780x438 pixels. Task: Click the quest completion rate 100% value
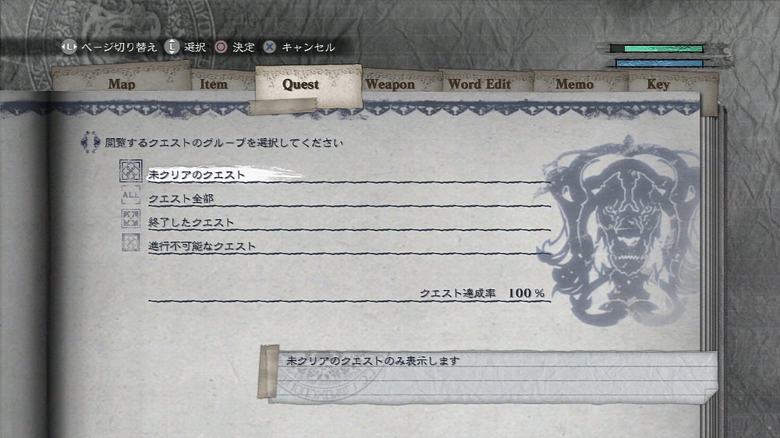coord(526,293)
